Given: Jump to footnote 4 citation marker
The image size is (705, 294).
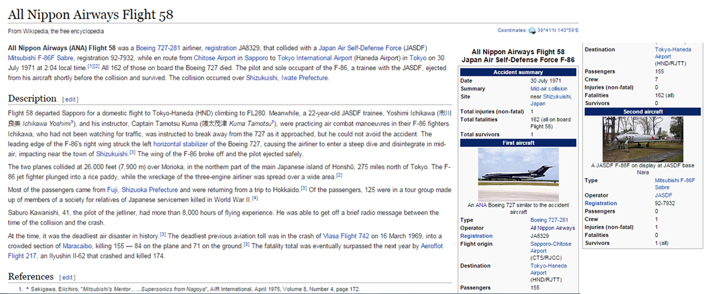Looking at the screenshot, I should click(x=255, y=198).
